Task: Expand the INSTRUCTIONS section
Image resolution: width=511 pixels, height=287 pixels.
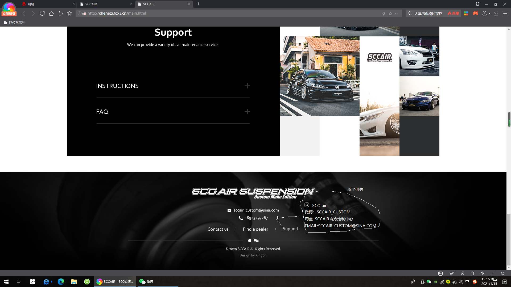Action: pos(173,86)
